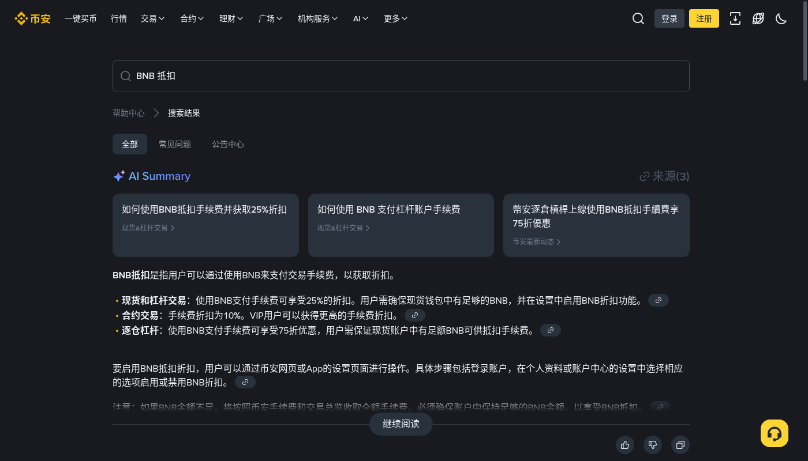
Task: Click search icon inside help search box
Action: point(125,76)
